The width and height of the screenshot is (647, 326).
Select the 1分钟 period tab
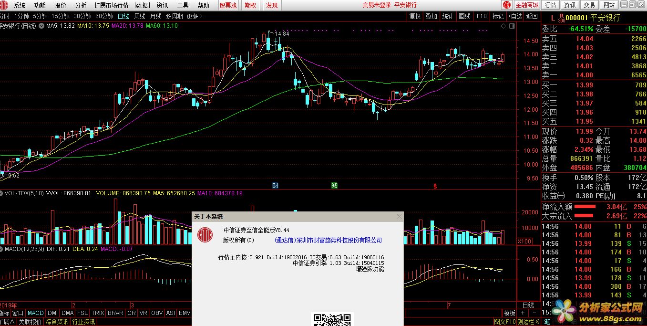21,16
